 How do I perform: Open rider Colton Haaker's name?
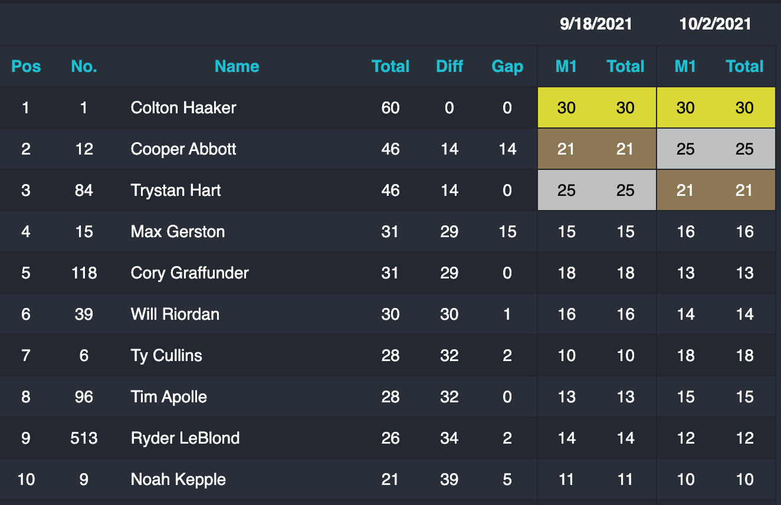click(183, 107)
